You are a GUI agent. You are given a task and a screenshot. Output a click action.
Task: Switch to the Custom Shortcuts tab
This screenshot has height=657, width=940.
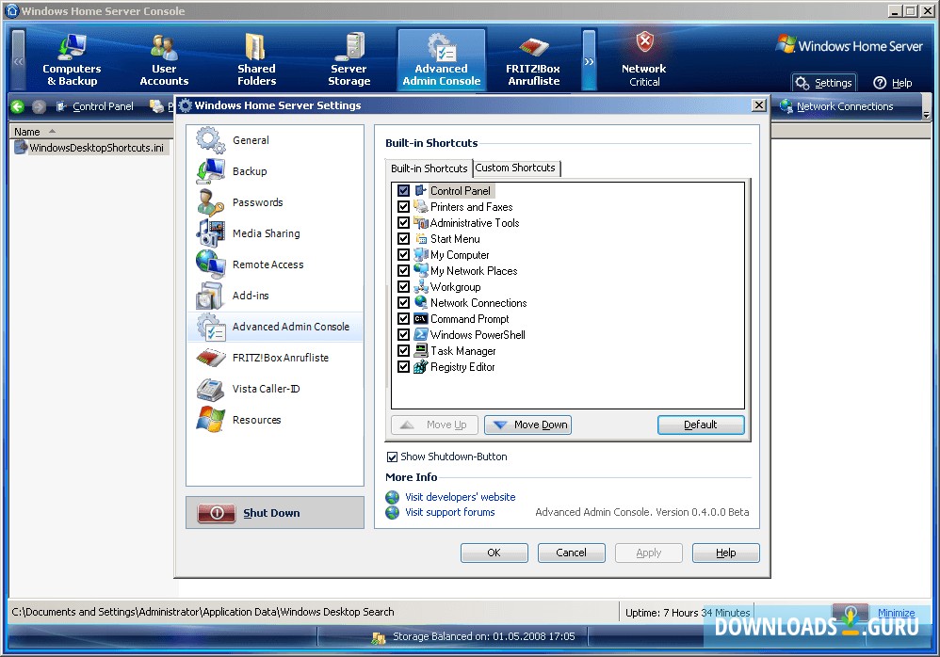pyautogui.click(x=515, y=168)
